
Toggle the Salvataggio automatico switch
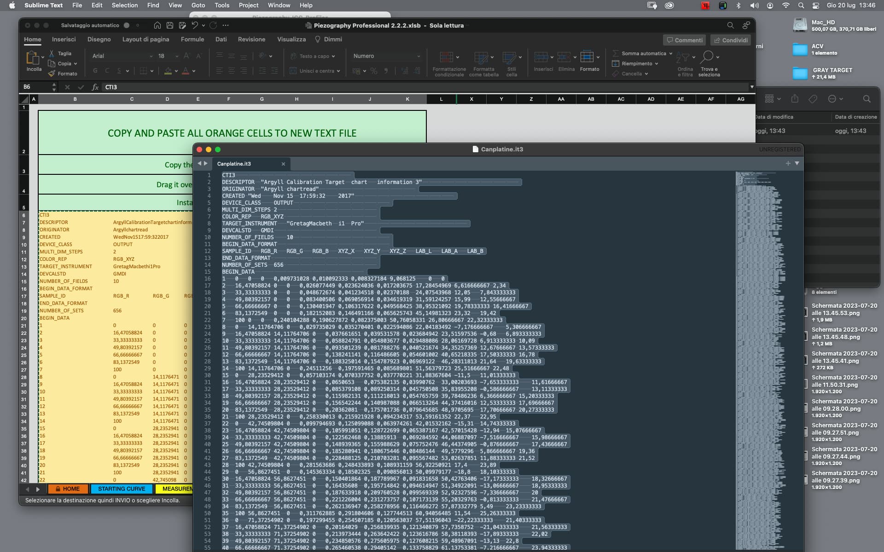[x=127, y=25]
